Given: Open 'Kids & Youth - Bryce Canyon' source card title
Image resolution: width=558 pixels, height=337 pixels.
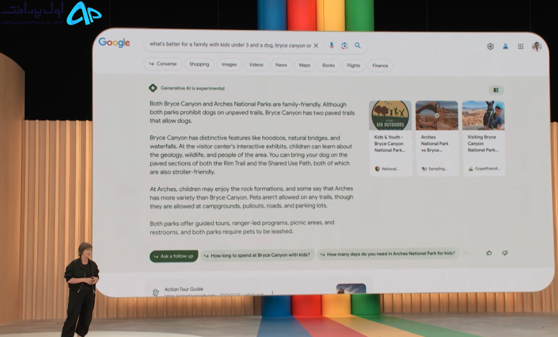Looking at the screenshot, I should pyautogui.click(x=390, y=144).
